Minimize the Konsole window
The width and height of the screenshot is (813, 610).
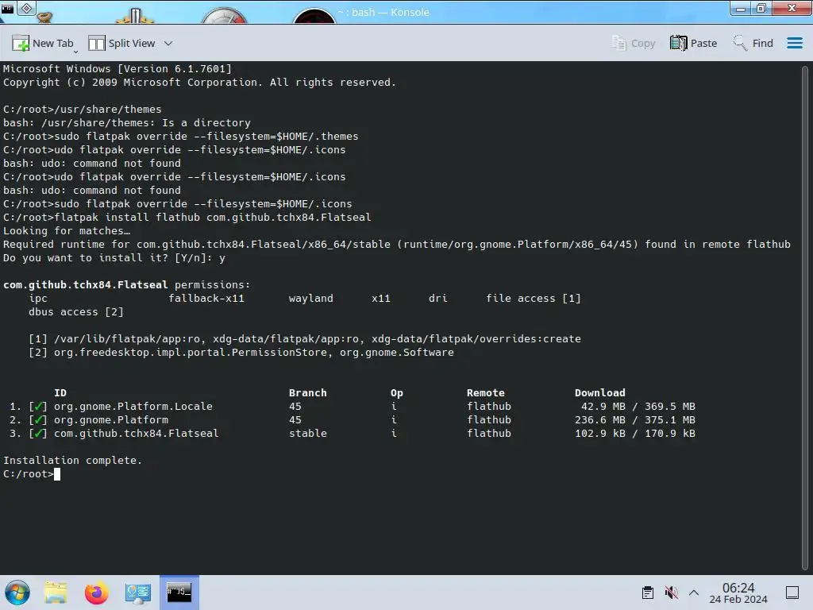tap(741, 9)
